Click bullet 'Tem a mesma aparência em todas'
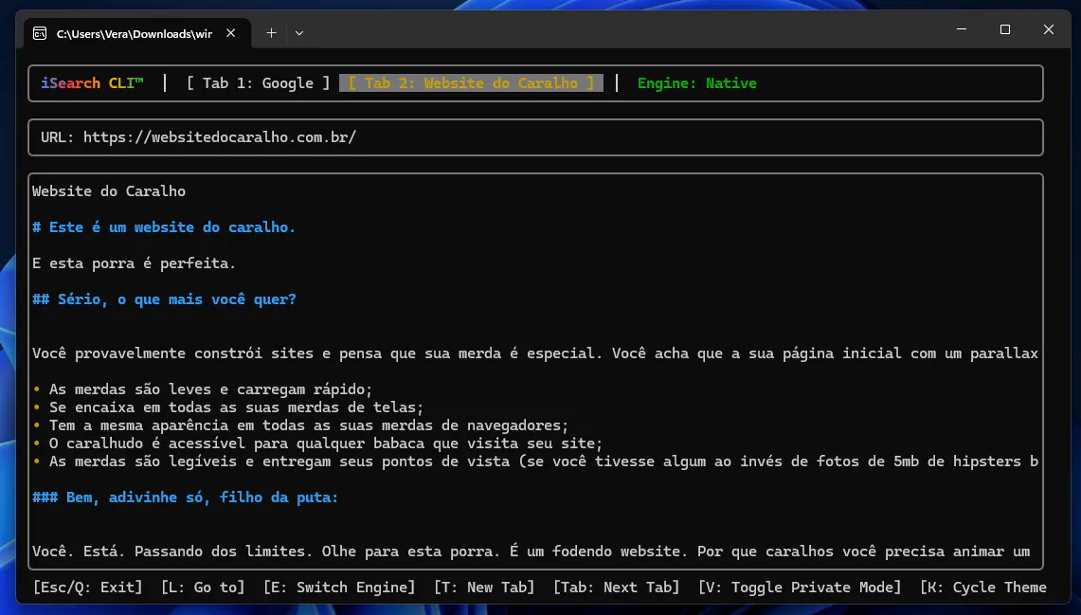Image resolution: width=1081 pixels, height=615 pixels. (x=308, y=425)
